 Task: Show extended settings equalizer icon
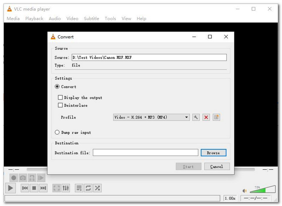coord(66,188)
